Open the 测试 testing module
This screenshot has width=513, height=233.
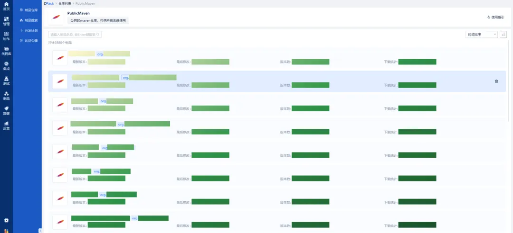[x=6, y=81]
